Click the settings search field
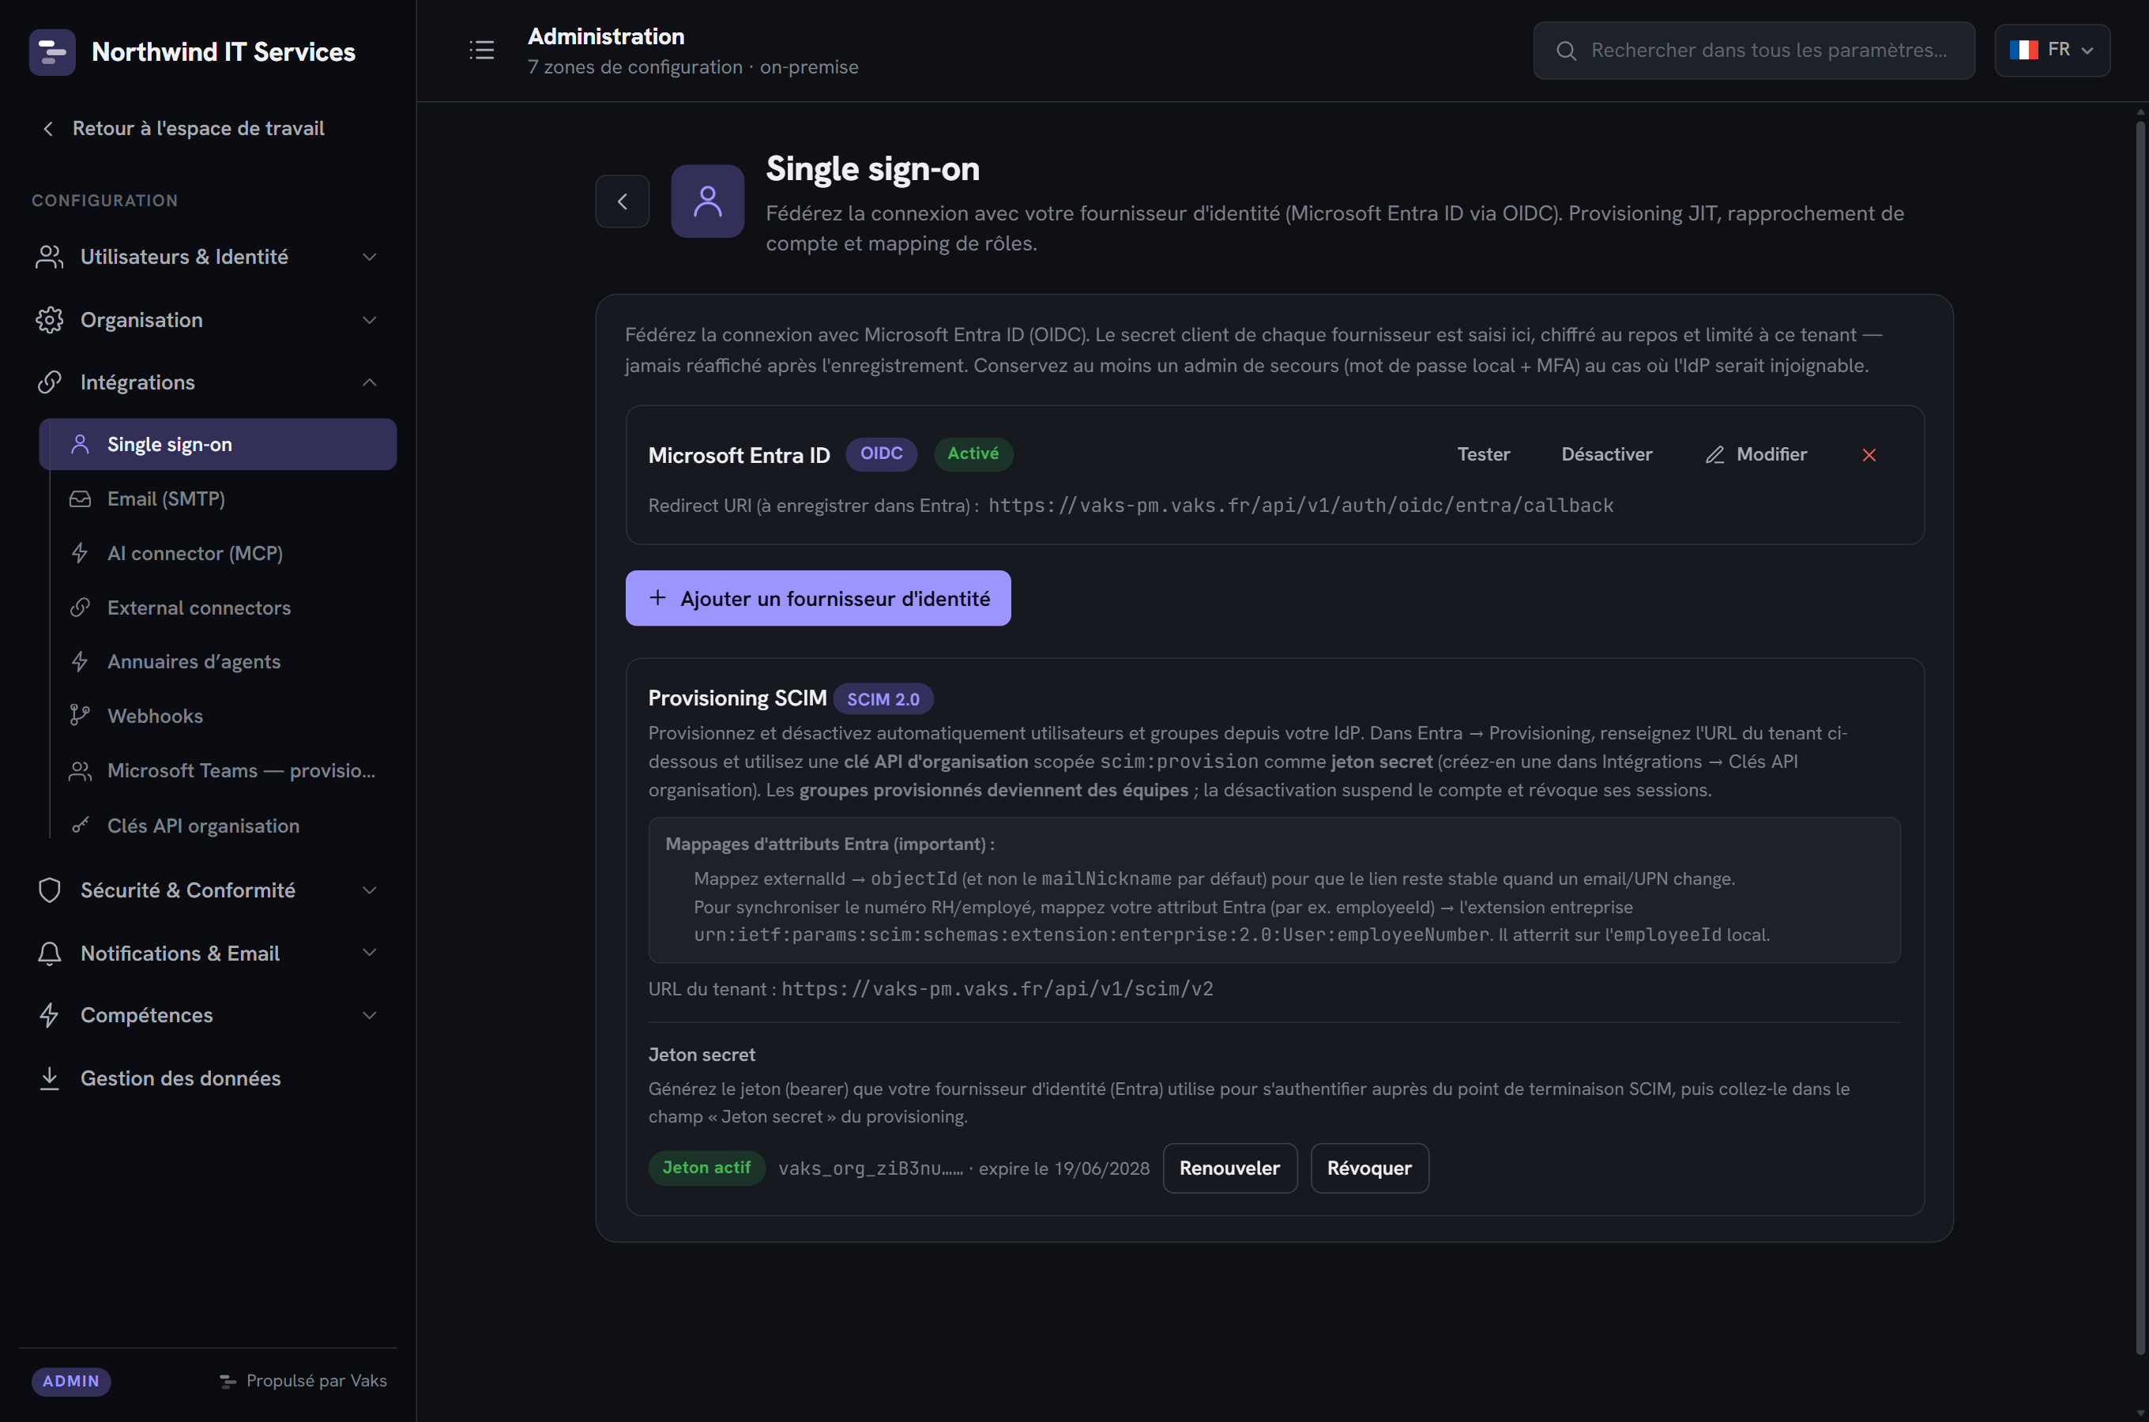This screenshot has height=1422, width=2149. 1754,50
